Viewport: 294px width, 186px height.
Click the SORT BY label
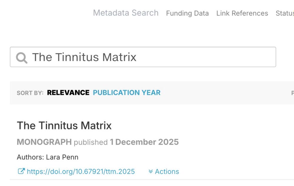point(30,93)
